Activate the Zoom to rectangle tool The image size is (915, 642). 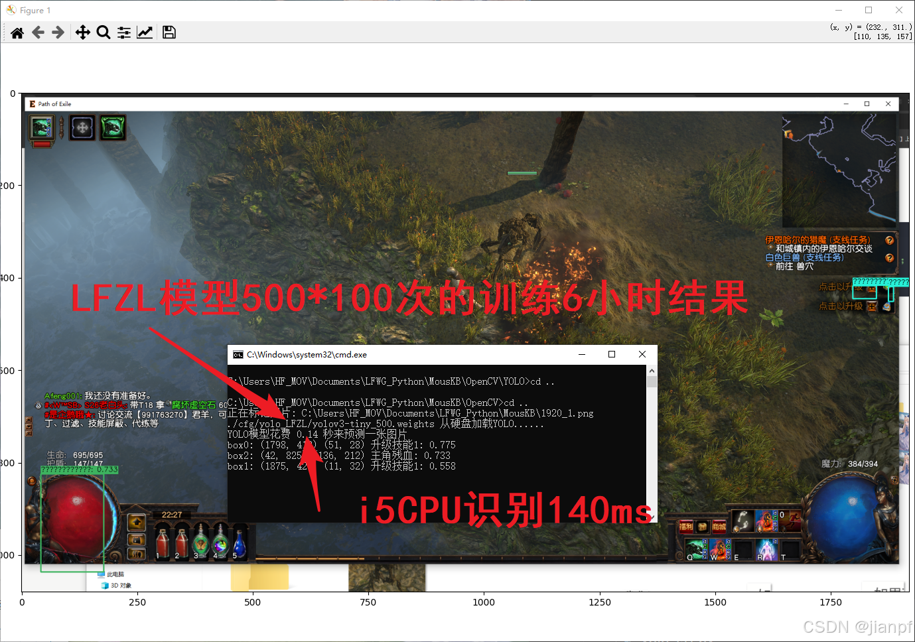tap(104, 32)
